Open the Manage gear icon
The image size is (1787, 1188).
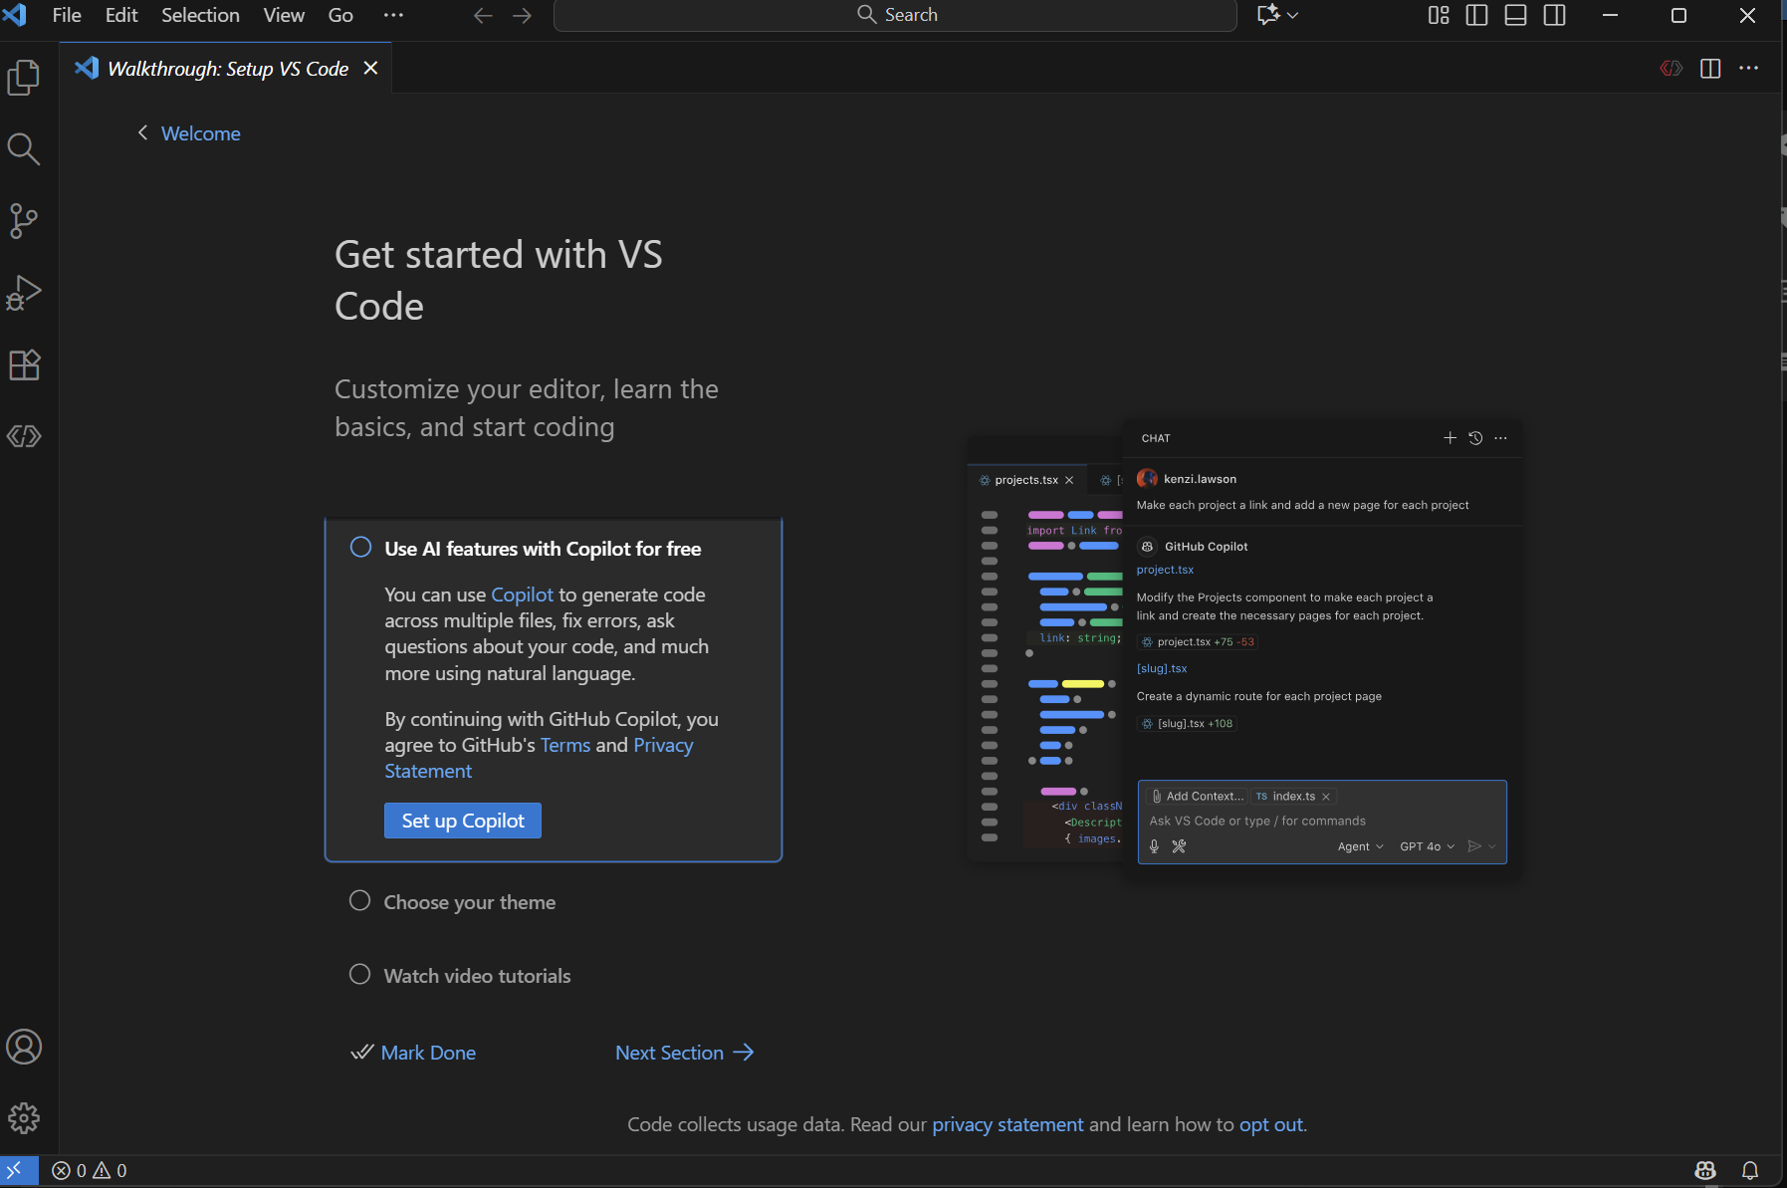24,1118
